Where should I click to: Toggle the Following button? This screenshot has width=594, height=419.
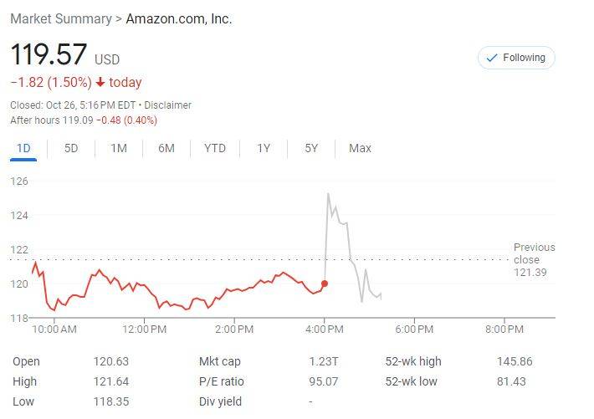[x=516, y=58]
